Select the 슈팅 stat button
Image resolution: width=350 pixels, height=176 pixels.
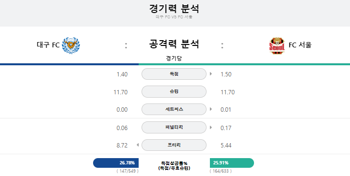174,92
